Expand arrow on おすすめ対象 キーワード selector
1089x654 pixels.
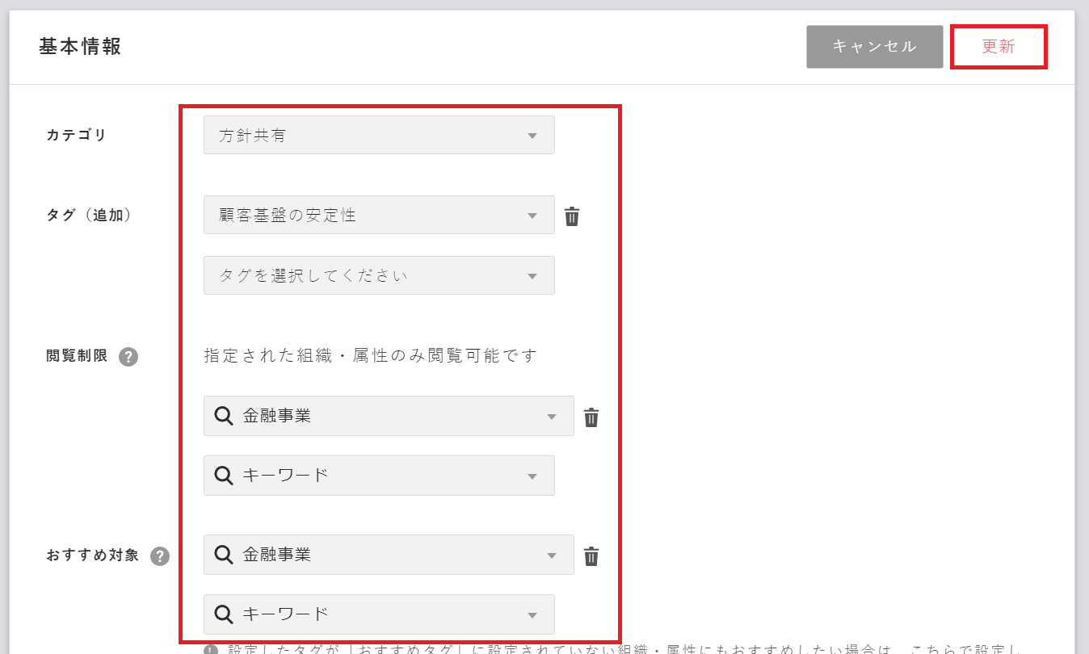(532, 615)
